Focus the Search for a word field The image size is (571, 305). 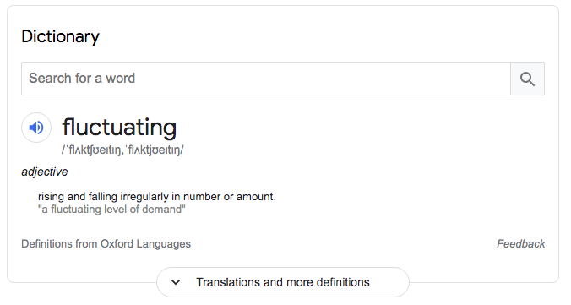266,79
